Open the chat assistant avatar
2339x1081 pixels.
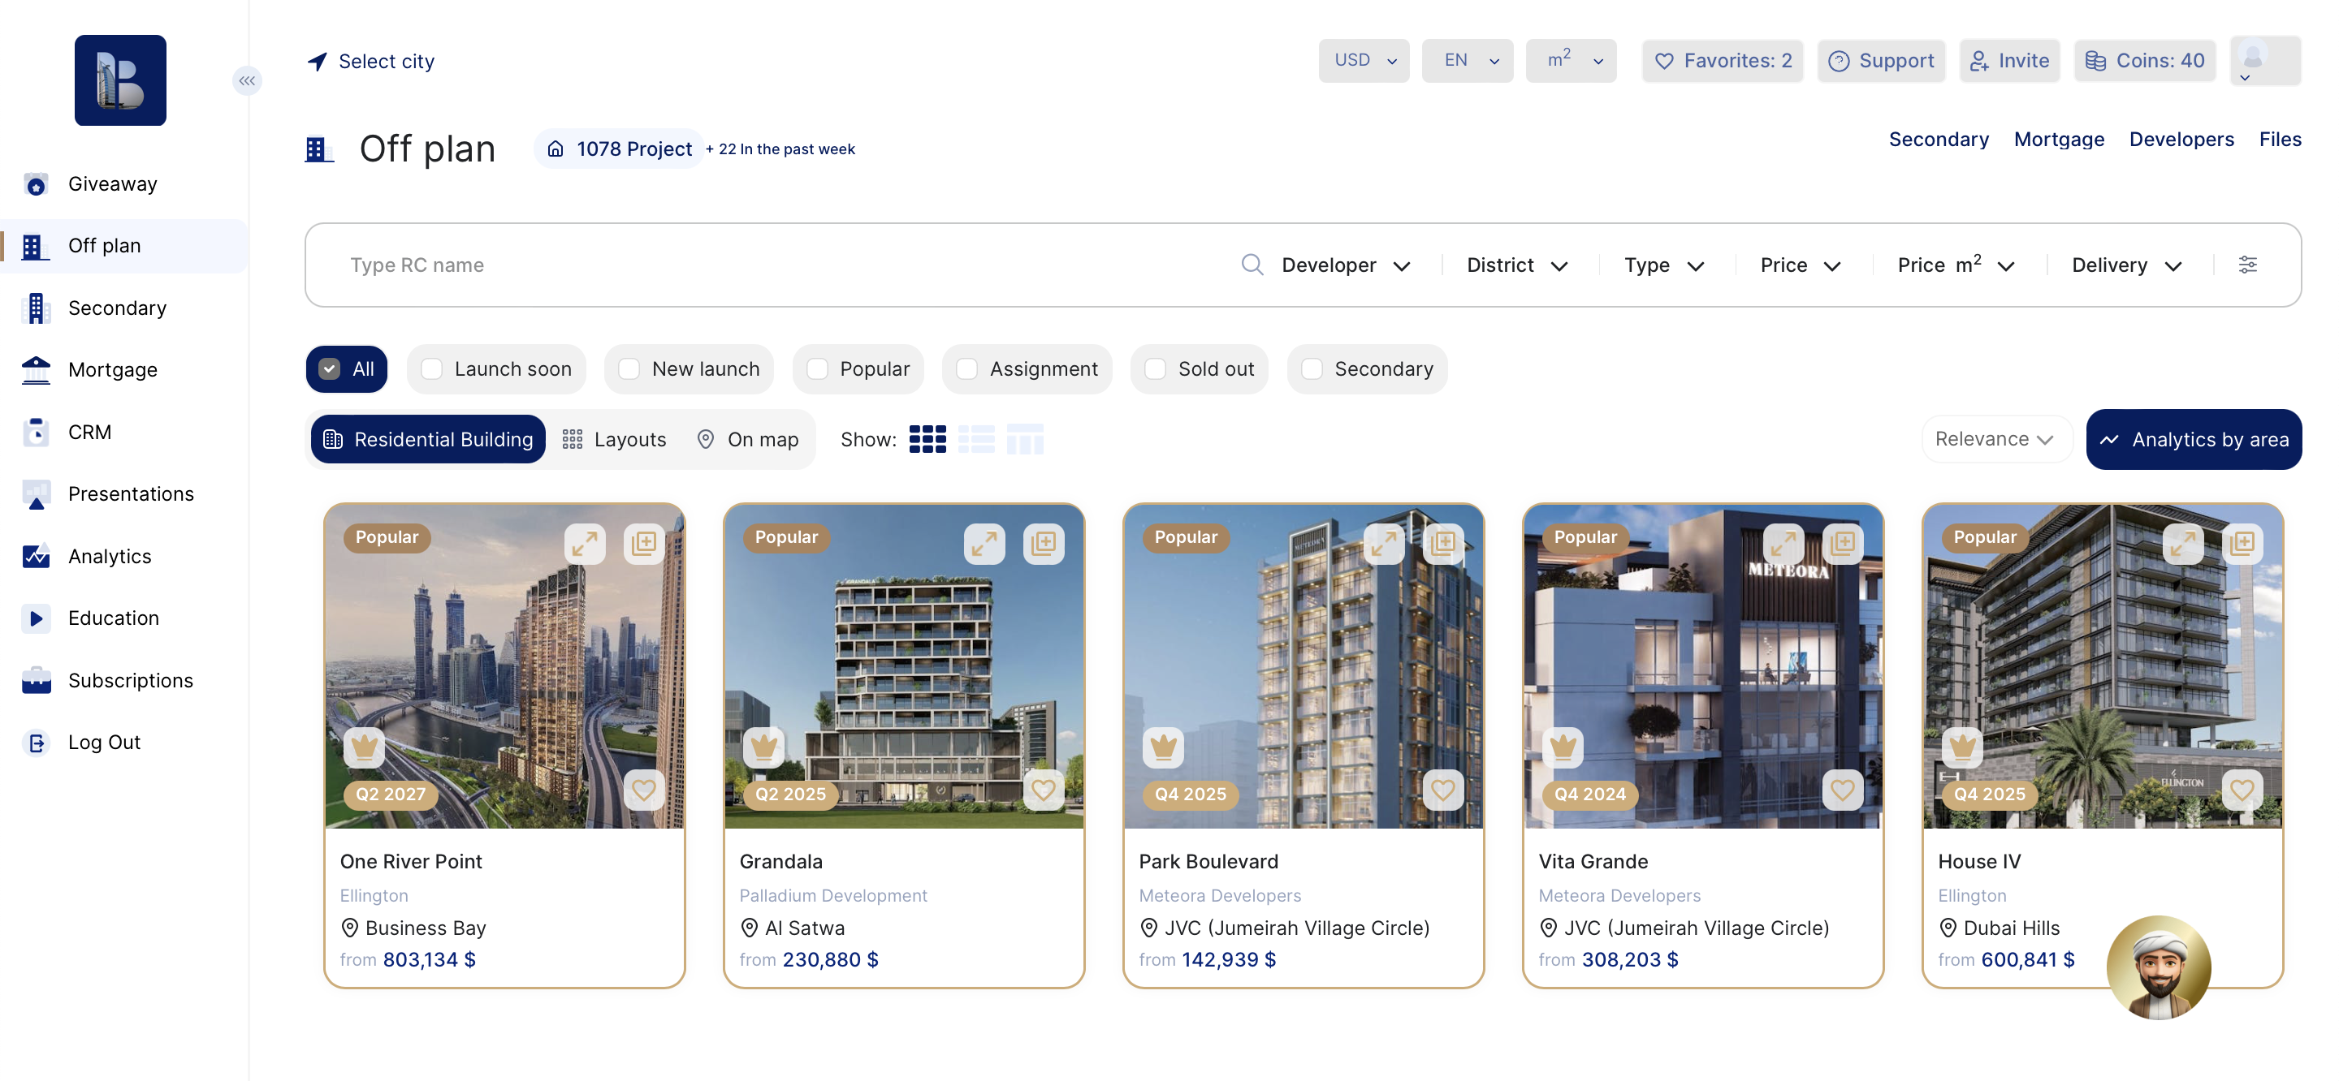click(2159, 967)
